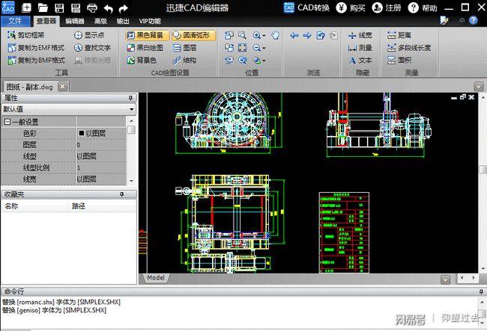Click the print icon in title bar
Screen dimensions: 487x331
coord(90,8)
